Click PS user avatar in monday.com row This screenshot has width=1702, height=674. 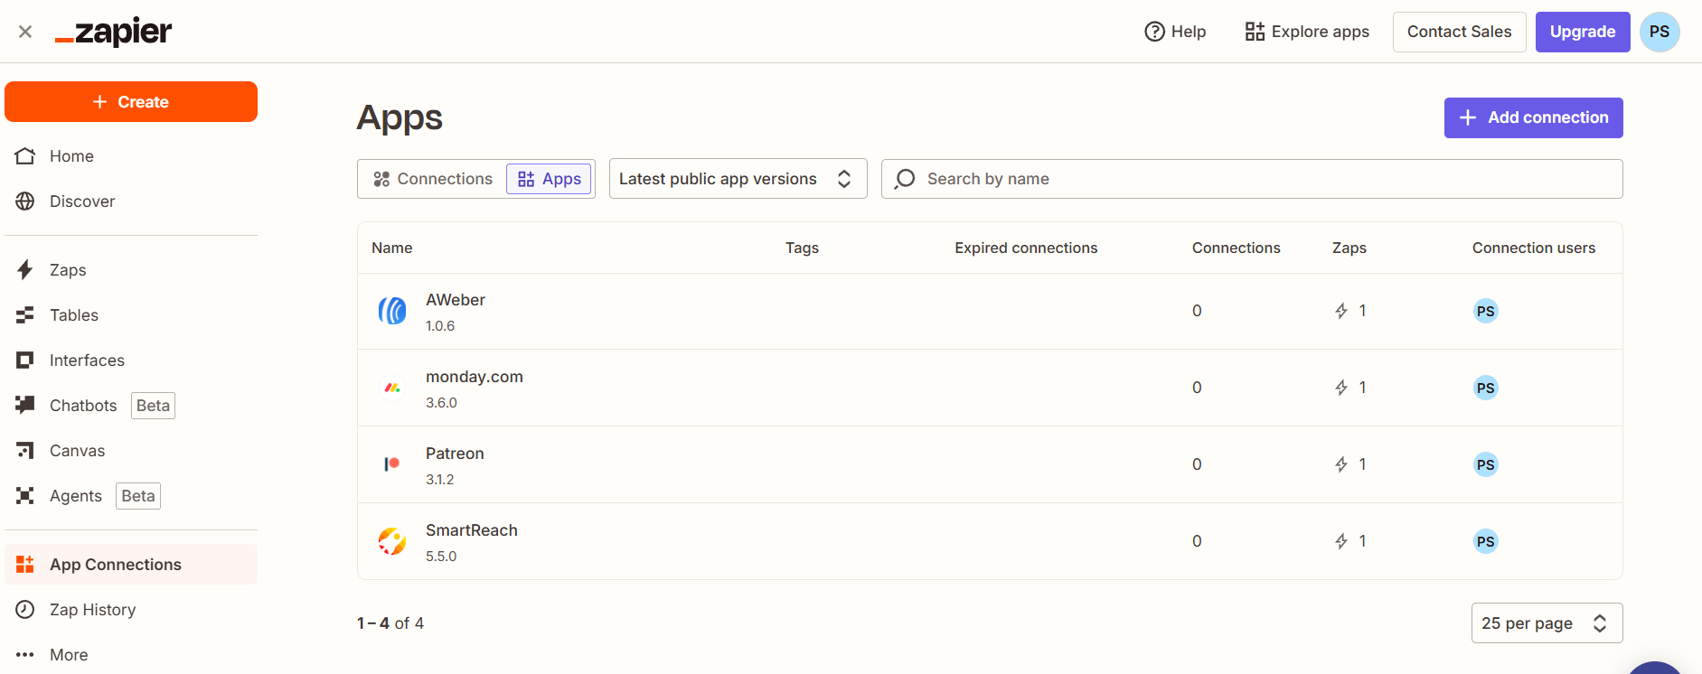(1485, 388)
